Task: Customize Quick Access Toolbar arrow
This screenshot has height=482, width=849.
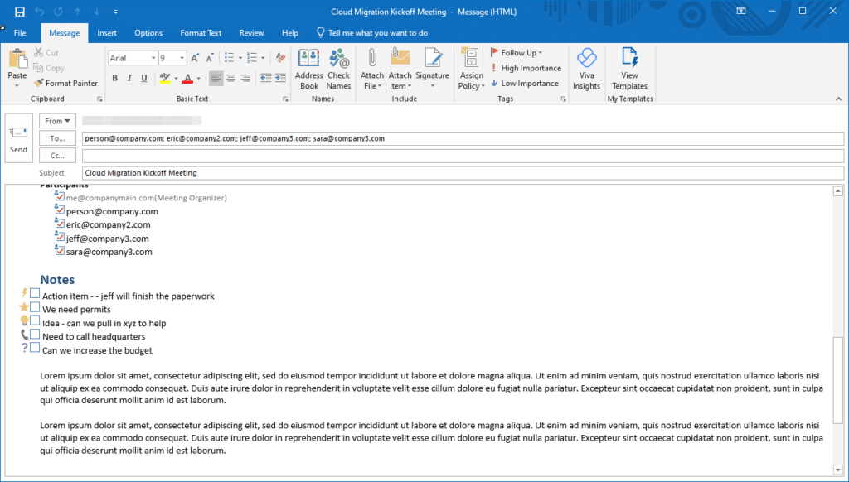Action: point(115,12)
